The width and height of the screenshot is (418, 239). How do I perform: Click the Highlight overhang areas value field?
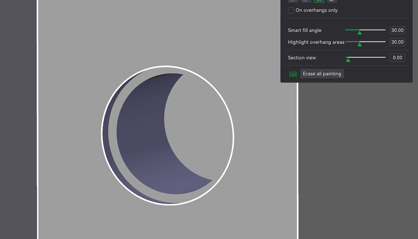click(x=397, y=42)
